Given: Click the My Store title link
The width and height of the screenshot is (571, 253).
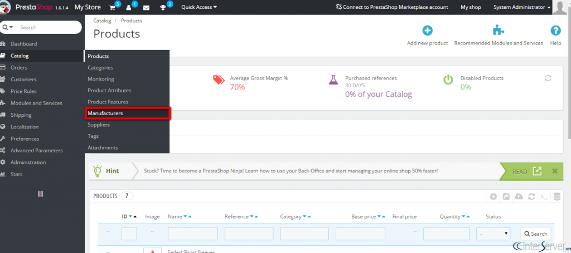Looking at the screenshot, I should coord(88,7).
